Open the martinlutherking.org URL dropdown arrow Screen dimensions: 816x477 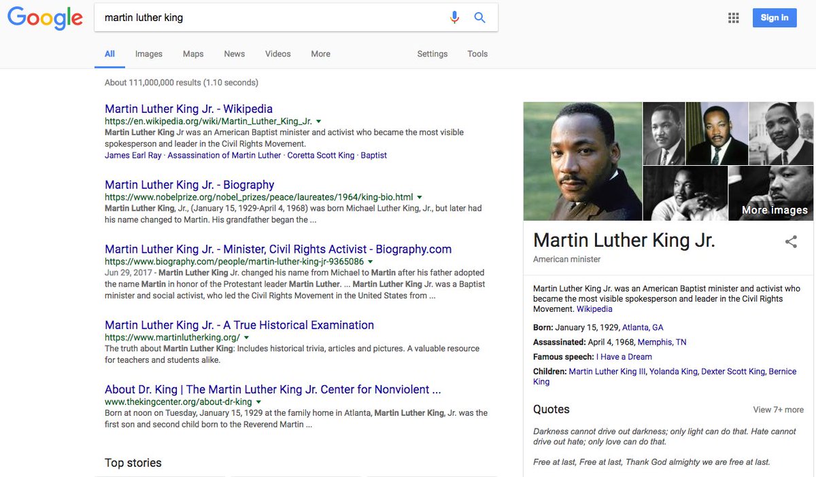click(x=247, y=338)
